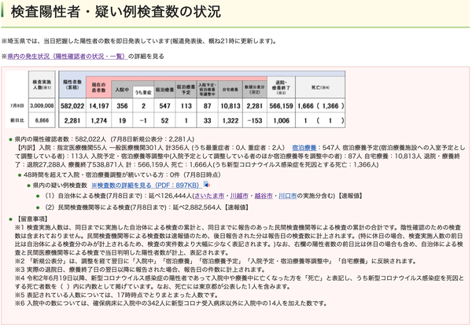Open the 県内の発生状況(陽性確認者の状況・一覧) link
The image size is (472, 327).
tap(68, 57)
